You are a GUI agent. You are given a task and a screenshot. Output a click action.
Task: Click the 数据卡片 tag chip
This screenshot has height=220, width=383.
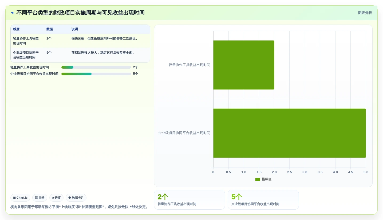tap(76, 198)
